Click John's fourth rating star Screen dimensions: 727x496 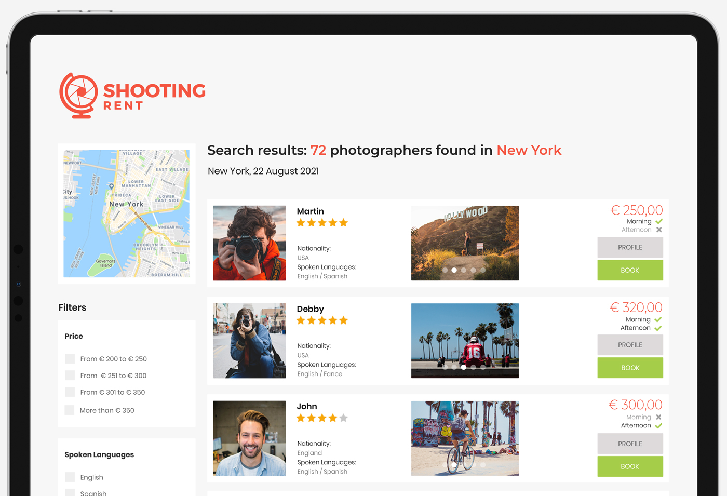point(333,418)
